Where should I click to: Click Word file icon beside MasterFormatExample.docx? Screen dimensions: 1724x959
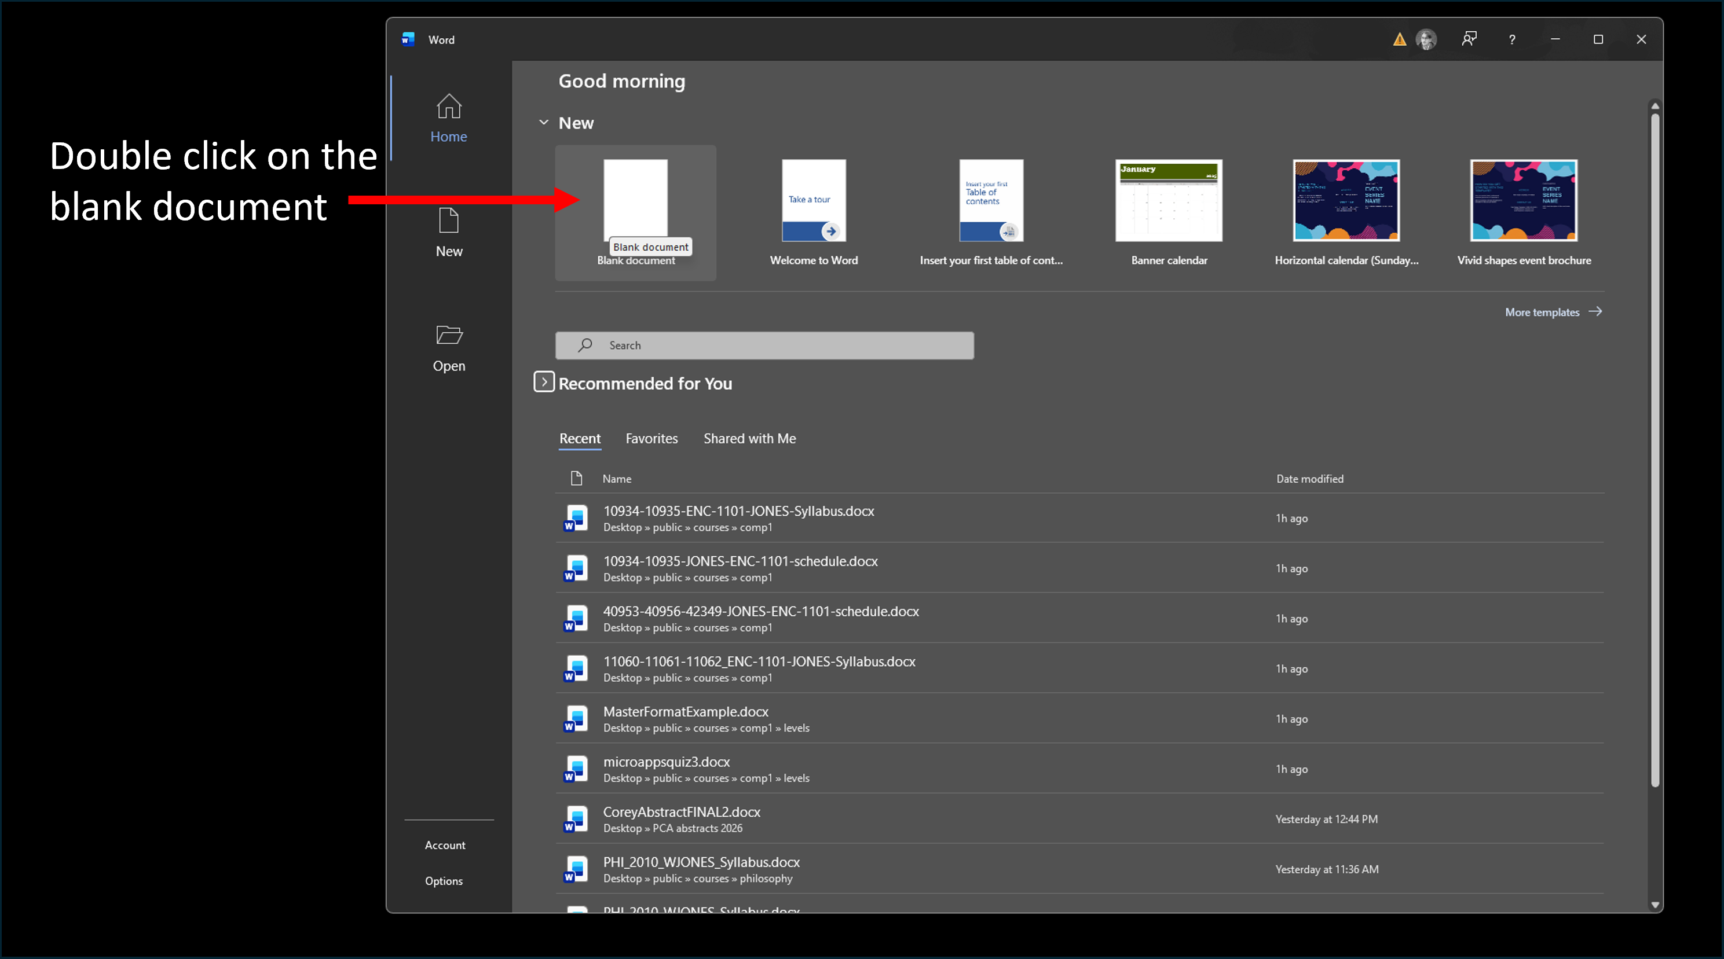coord(576,718)
